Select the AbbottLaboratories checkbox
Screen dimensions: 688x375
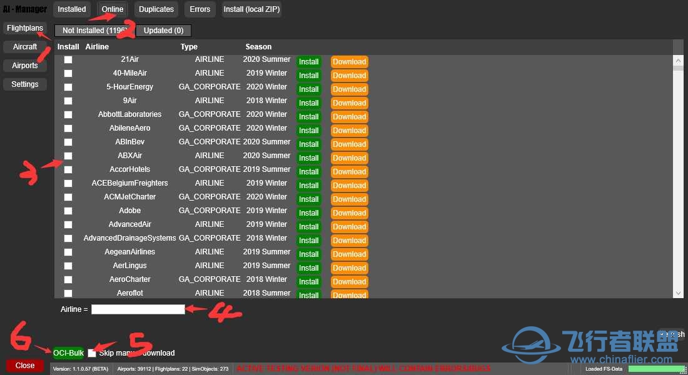coord(68,114)
